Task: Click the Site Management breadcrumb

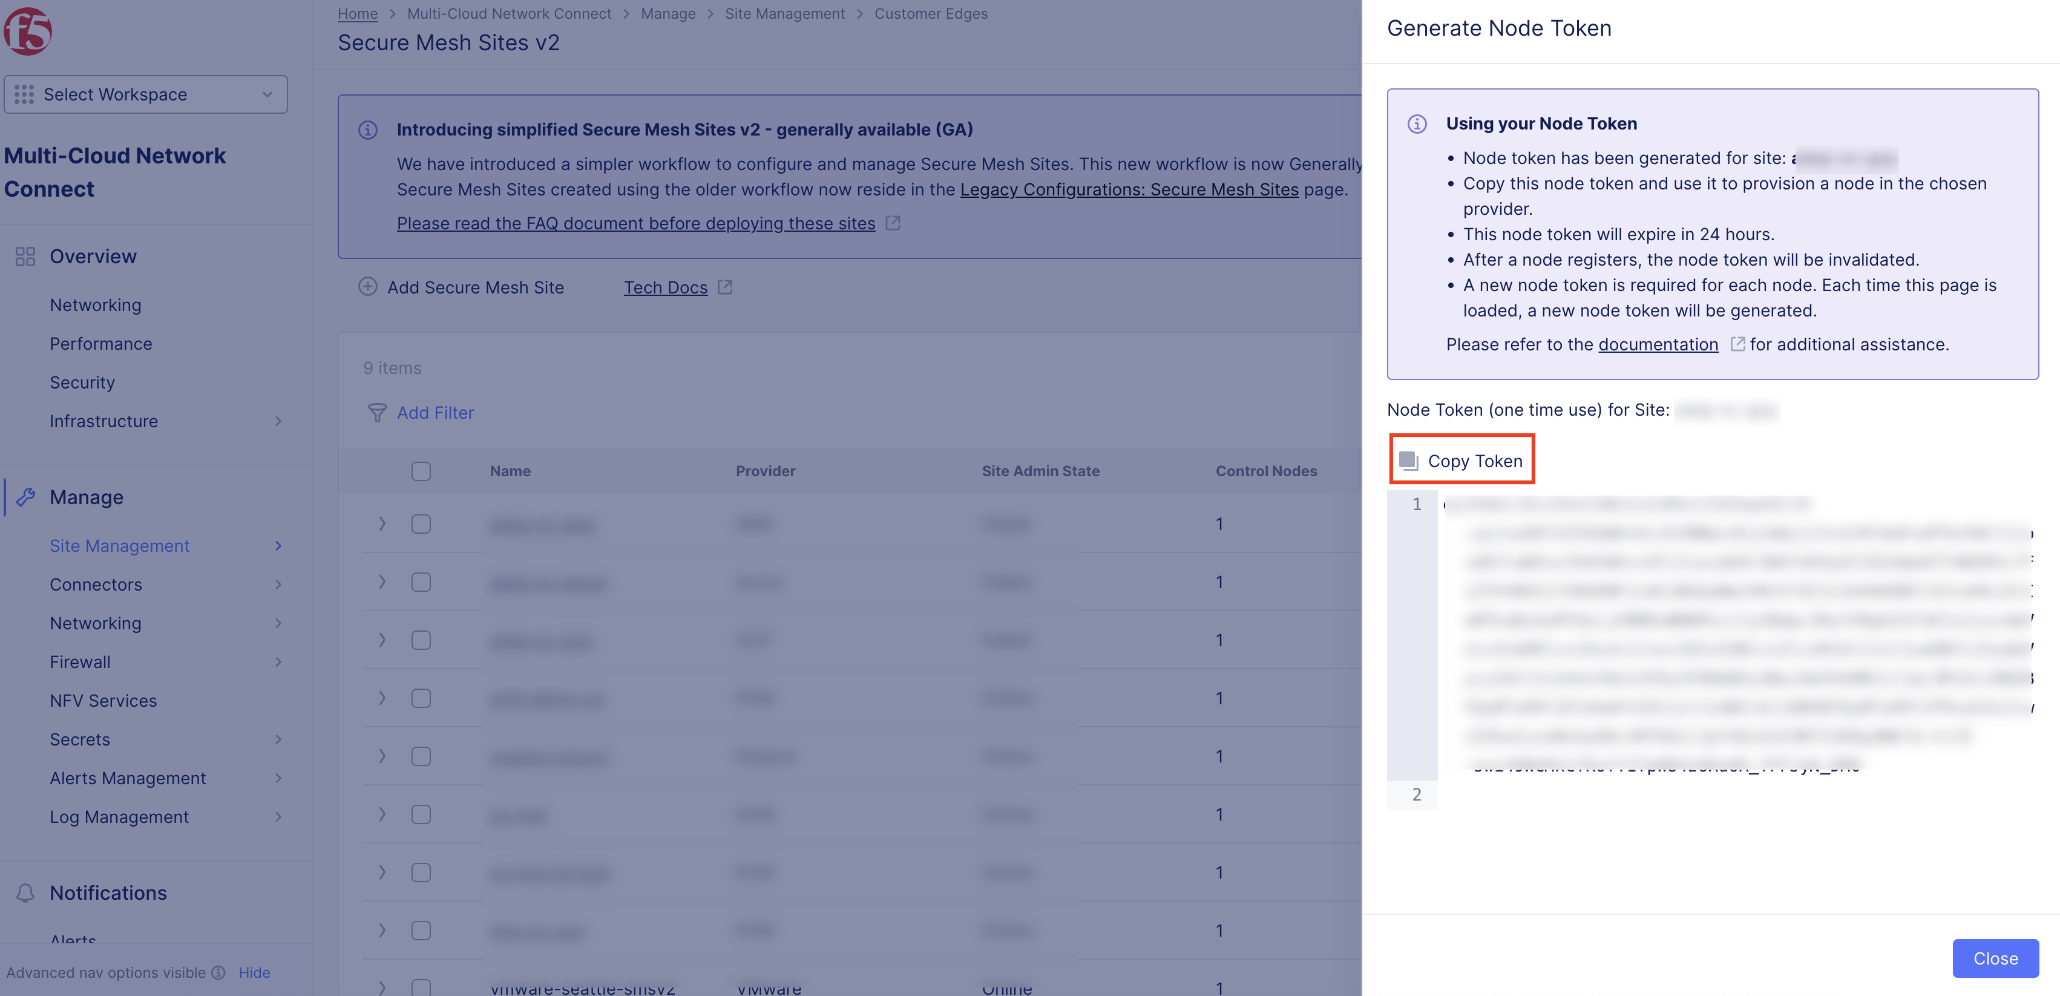Action: click(x=784, y=13)
